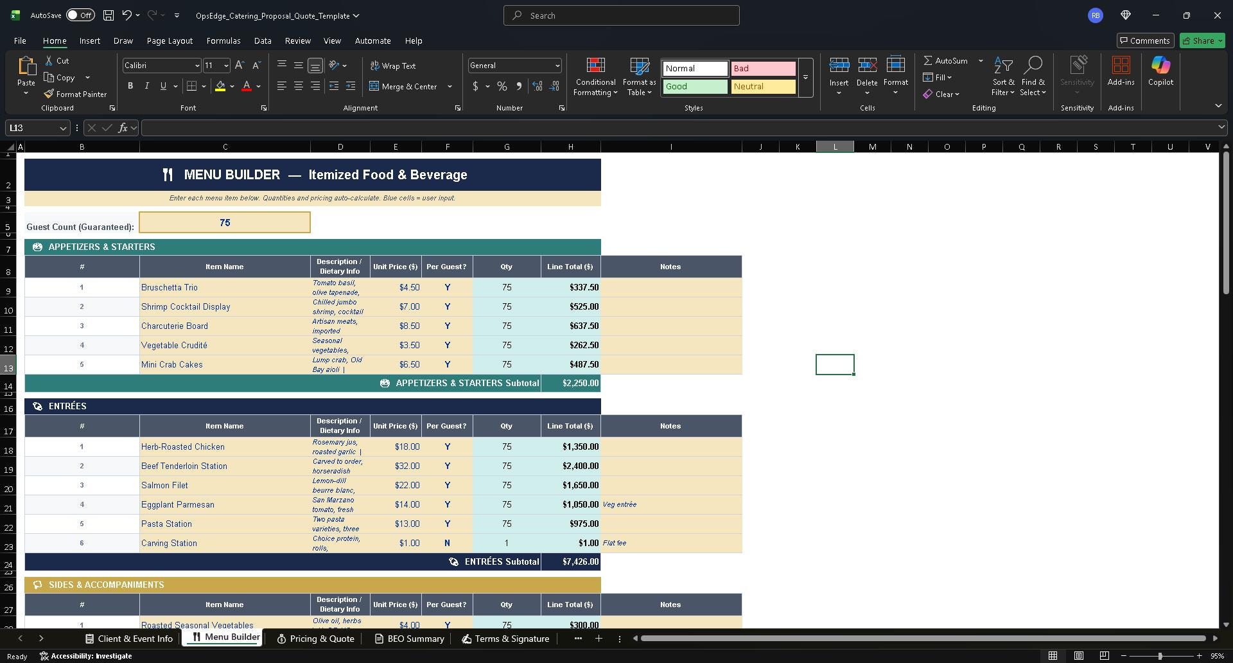
Task: Click the Share button
Action: (1202, 40)
